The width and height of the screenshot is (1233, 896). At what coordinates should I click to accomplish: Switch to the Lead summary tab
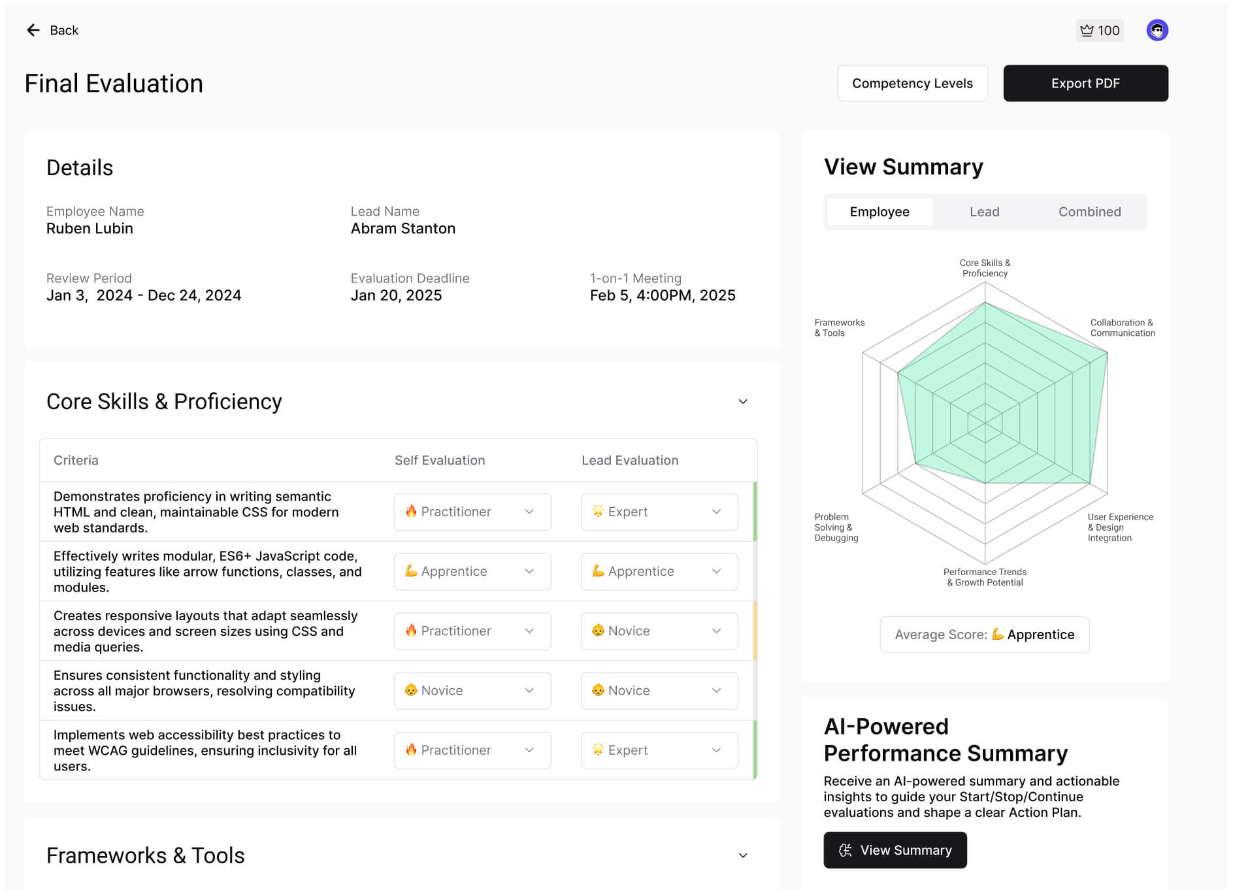983,212
